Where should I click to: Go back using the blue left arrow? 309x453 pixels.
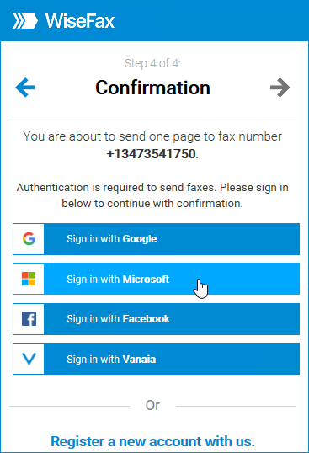click(25, 88)
